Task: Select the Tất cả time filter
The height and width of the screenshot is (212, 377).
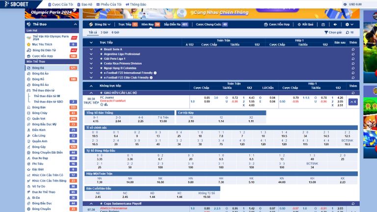Action: pyautogui.click(x=93, y=32)
